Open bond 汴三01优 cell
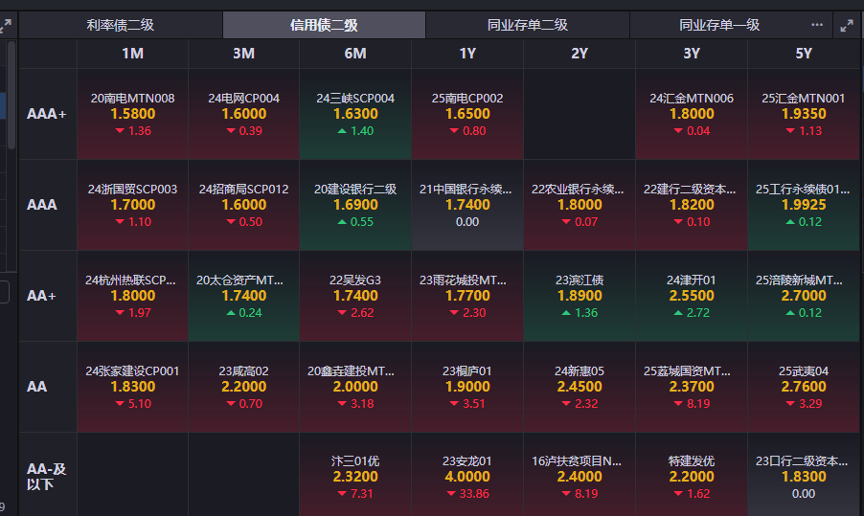Viewport: 864px width, 516px height. coord(355,475)
